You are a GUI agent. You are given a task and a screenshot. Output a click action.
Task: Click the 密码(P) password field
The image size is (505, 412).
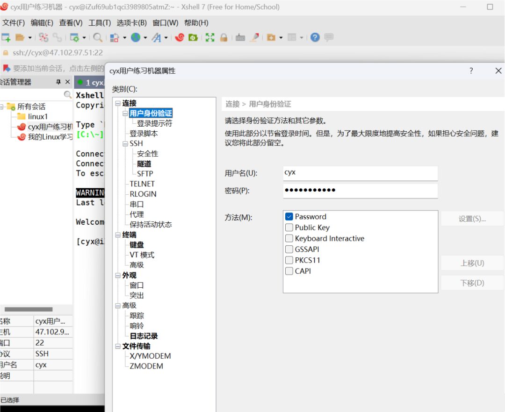(x=361, y=191)
